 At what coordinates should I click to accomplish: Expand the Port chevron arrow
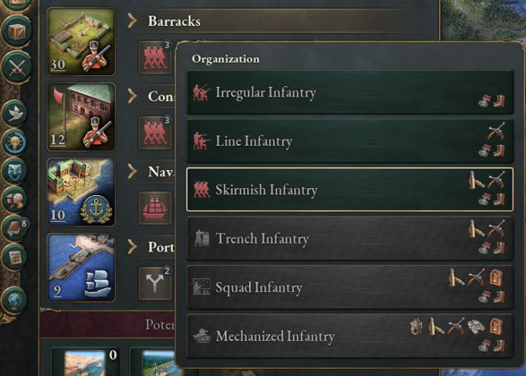[x=132, y=247]
